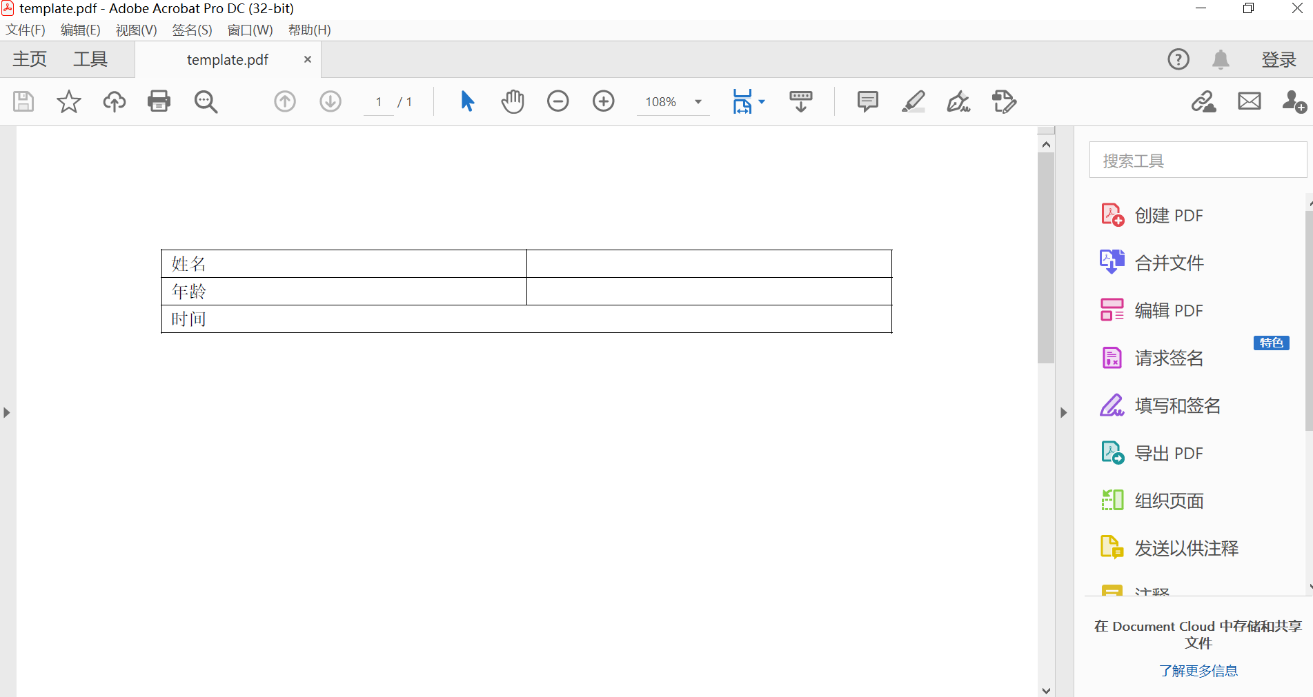Select the Highlight text pen tool
This screenshot has height=697, width=1313.
[x=913, y=102]
